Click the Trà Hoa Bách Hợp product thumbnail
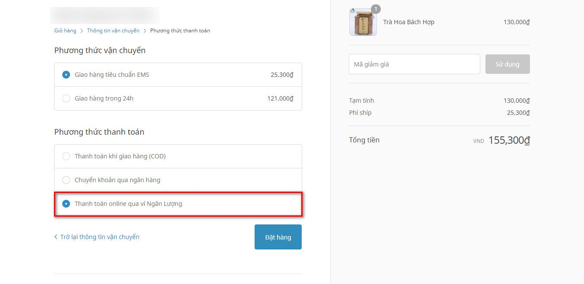 pyautogui.click(x=363, y=22)
